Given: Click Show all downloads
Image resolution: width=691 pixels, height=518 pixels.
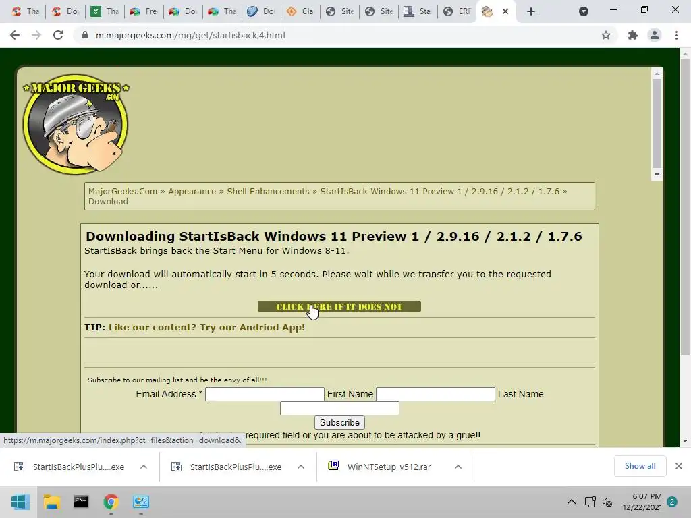Looking at the screenshot, I should click(640, 466).
